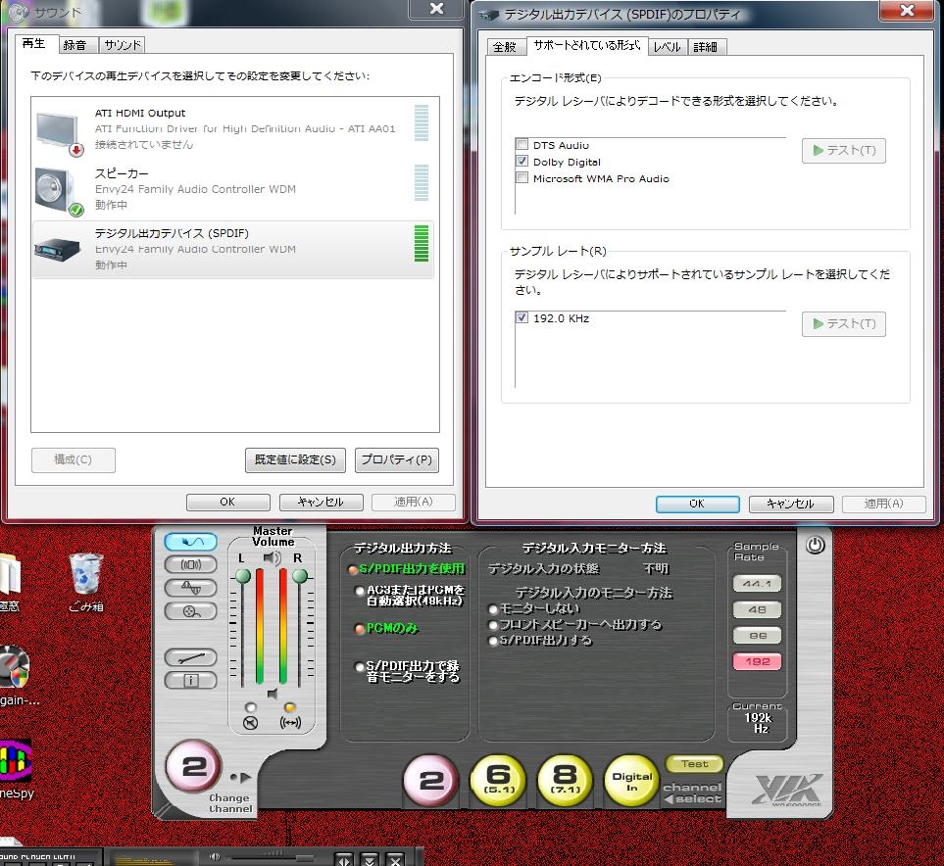Open the fourth VIA panel page button with the gear-like icon
This screenshot has width=944, height=866.
[191, 611]
